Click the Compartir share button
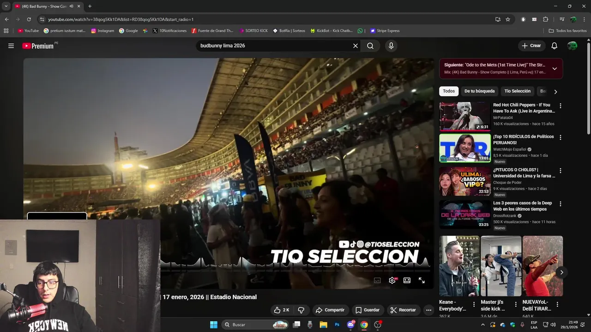The image size is (591, 332). click(330, 310)
